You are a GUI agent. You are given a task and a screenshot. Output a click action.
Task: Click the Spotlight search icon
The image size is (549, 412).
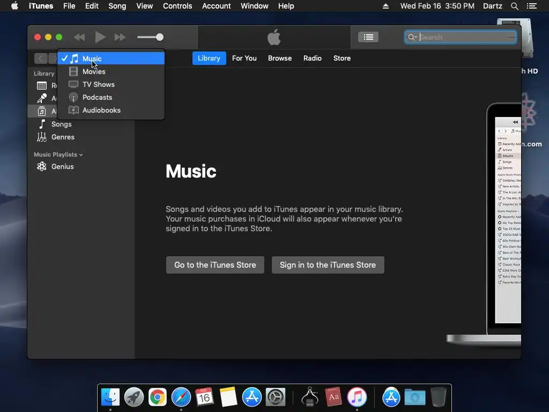[x=514, y=6]
